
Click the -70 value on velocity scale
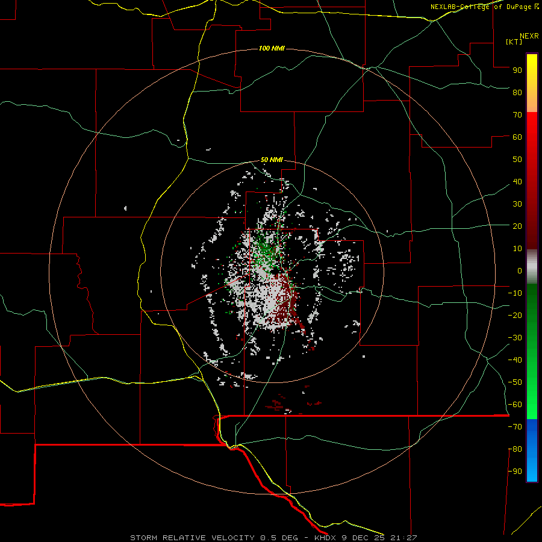[x=515, y=427]
